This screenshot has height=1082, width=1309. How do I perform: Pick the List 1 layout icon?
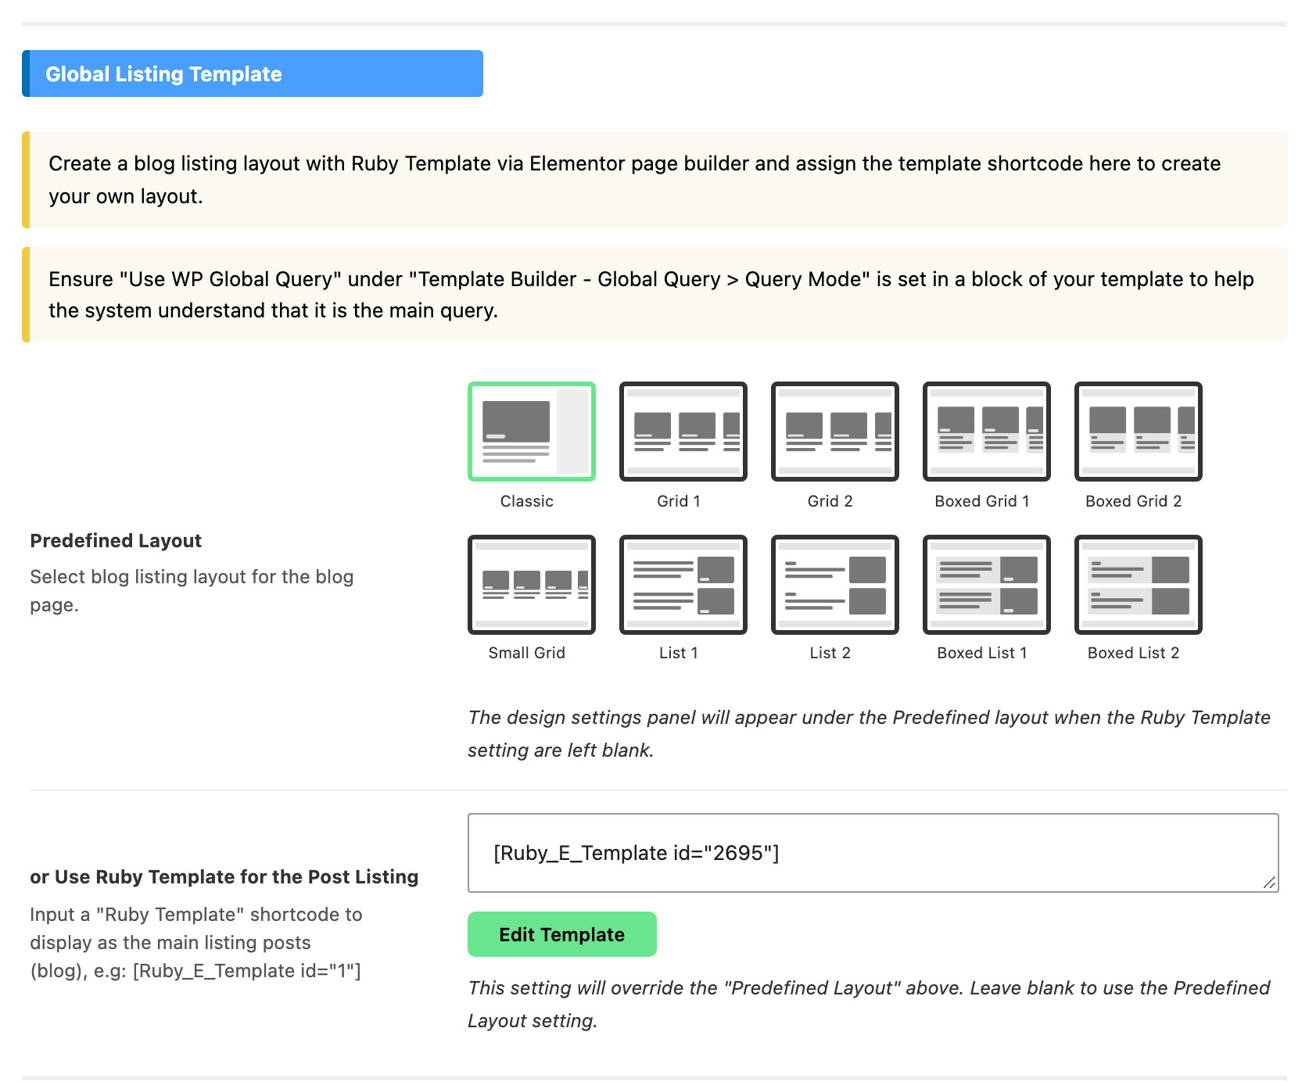[x=683, y=585]
